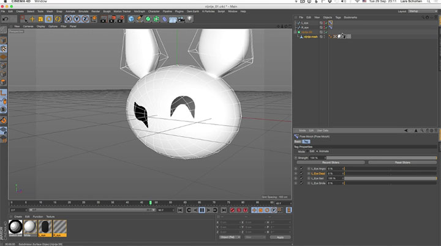
Task: Click the Go to Start playback button
Action: [180, 210]
